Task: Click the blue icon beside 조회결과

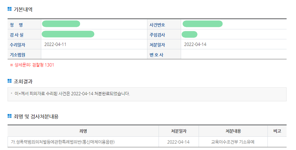Action: tap(9, 81)
